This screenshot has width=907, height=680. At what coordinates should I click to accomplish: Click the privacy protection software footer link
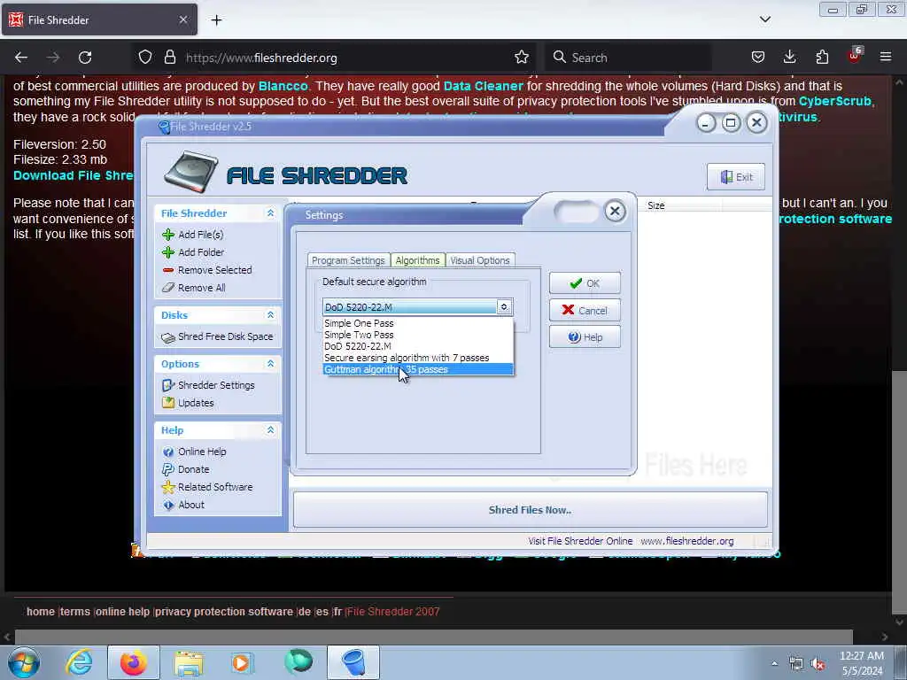click(224, 612)
